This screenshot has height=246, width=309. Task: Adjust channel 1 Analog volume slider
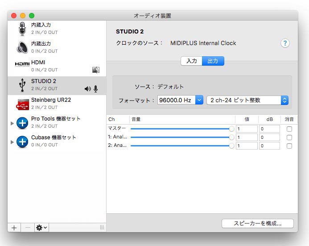182,138
